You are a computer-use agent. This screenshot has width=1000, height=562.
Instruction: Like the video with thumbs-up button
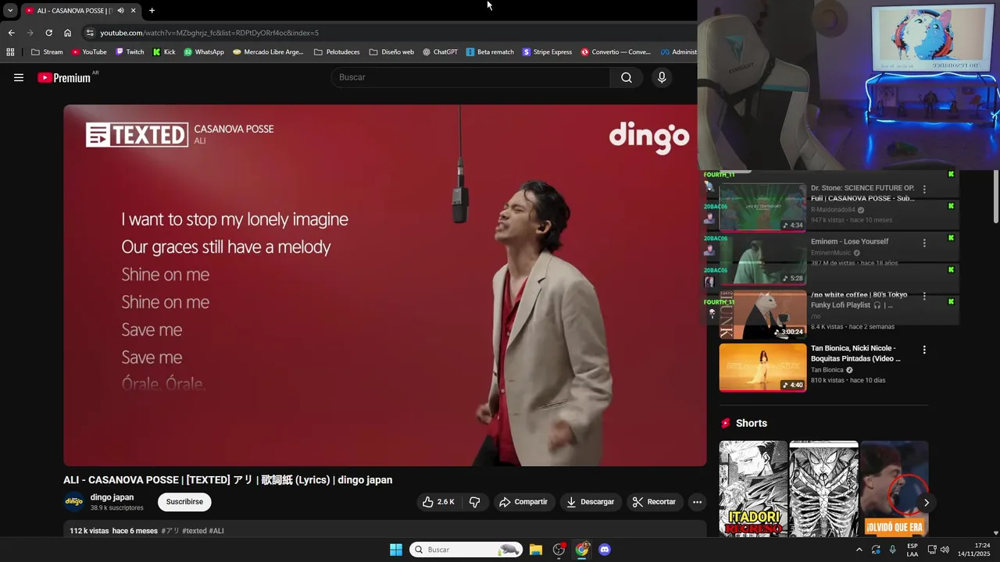438,502
